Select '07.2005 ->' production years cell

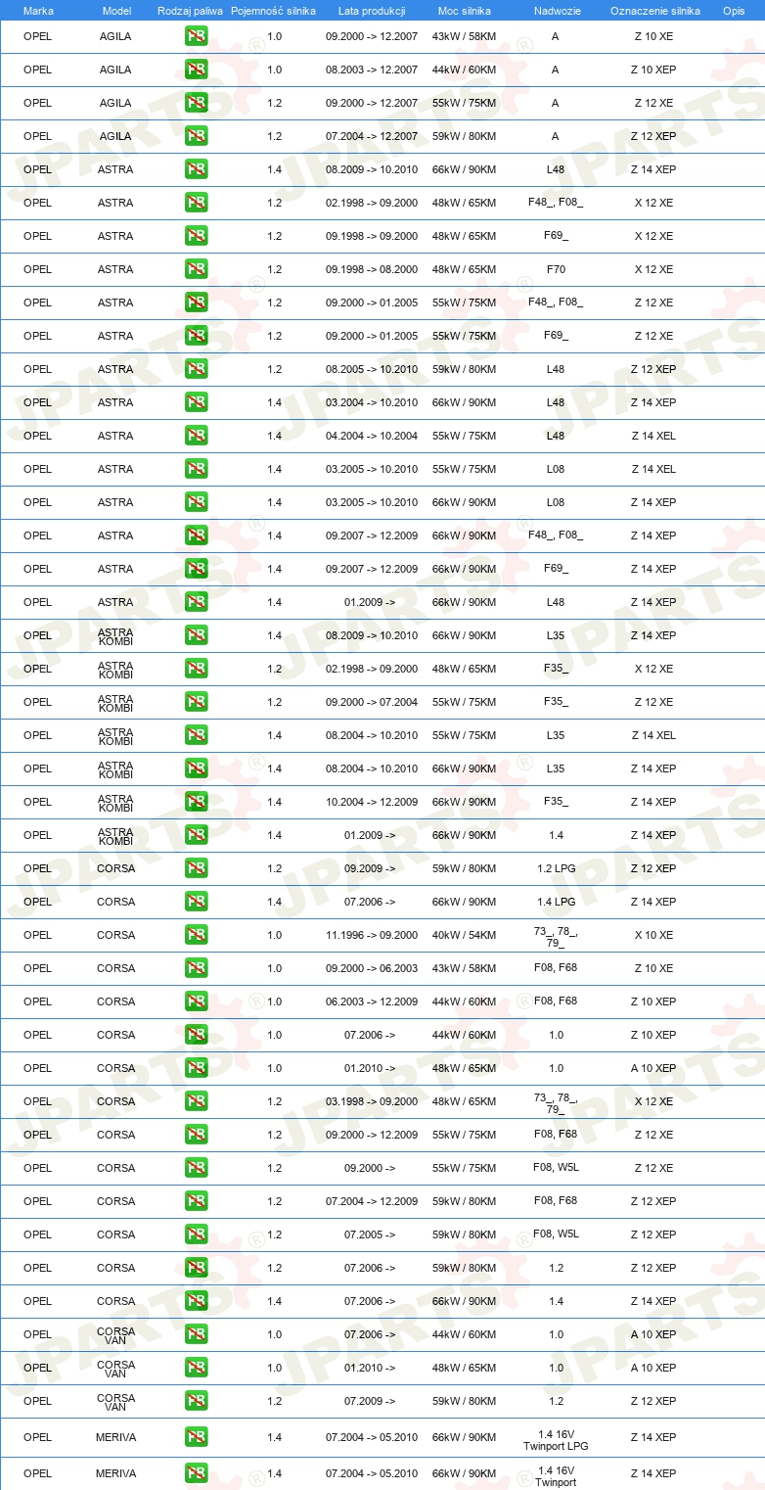(370, 1234)
